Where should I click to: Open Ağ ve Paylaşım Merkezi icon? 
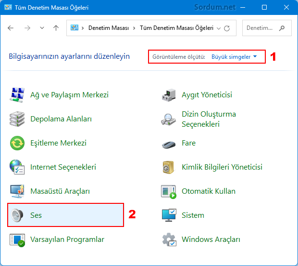pyautogui.click(x=18, y=94)
